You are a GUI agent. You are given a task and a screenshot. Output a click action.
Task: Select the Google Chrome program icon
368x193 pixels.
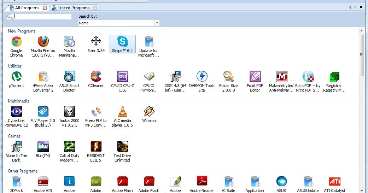point(16,42)
